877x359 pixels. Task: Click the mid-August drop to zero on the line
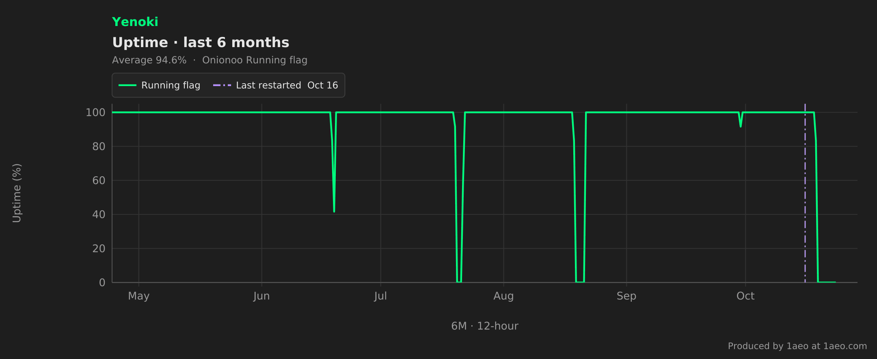coord(580,281)
